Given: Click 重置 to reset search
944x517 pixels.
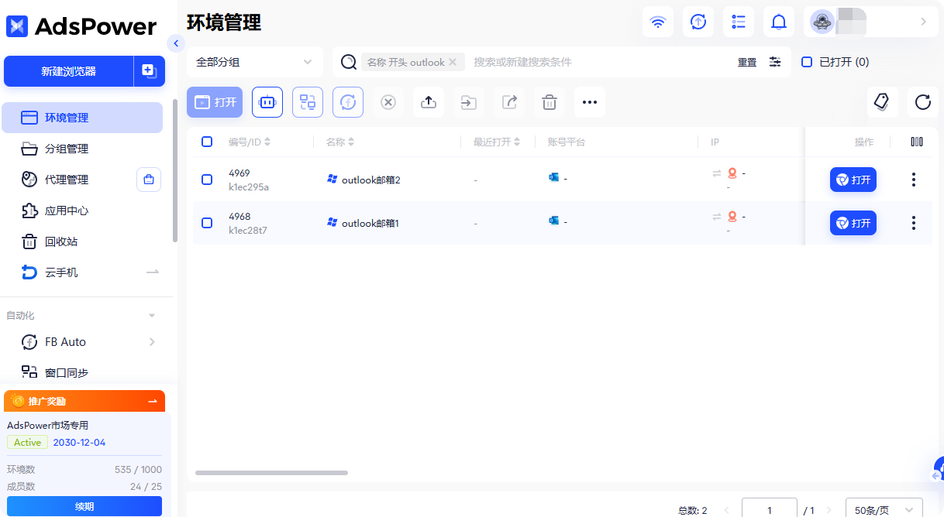Looking at the screenshot, I should pos(747,62).
